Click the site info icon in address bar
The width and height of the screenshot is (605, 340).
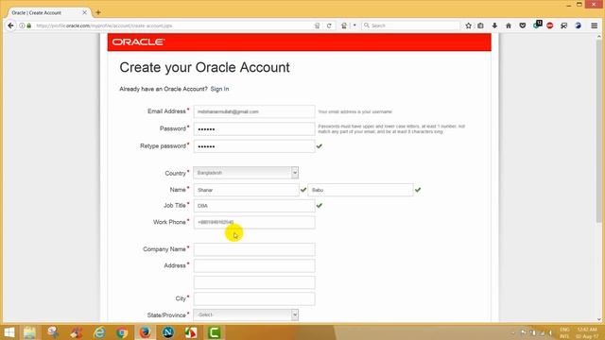point(22,25)
